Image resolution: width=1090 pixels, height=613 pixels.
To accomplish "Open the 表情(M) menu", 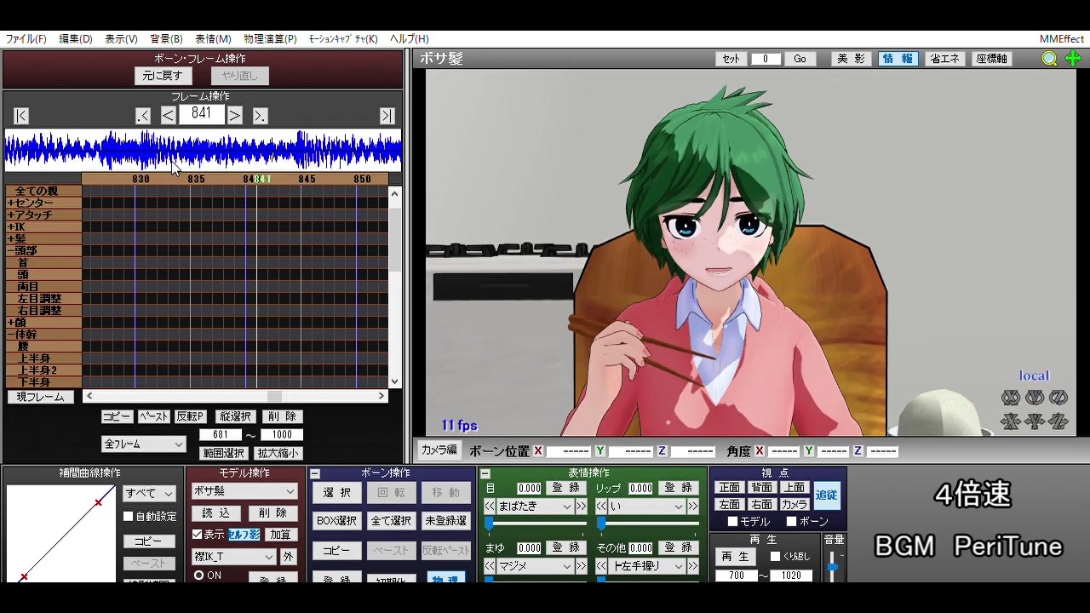I will (x=213, y=39).
